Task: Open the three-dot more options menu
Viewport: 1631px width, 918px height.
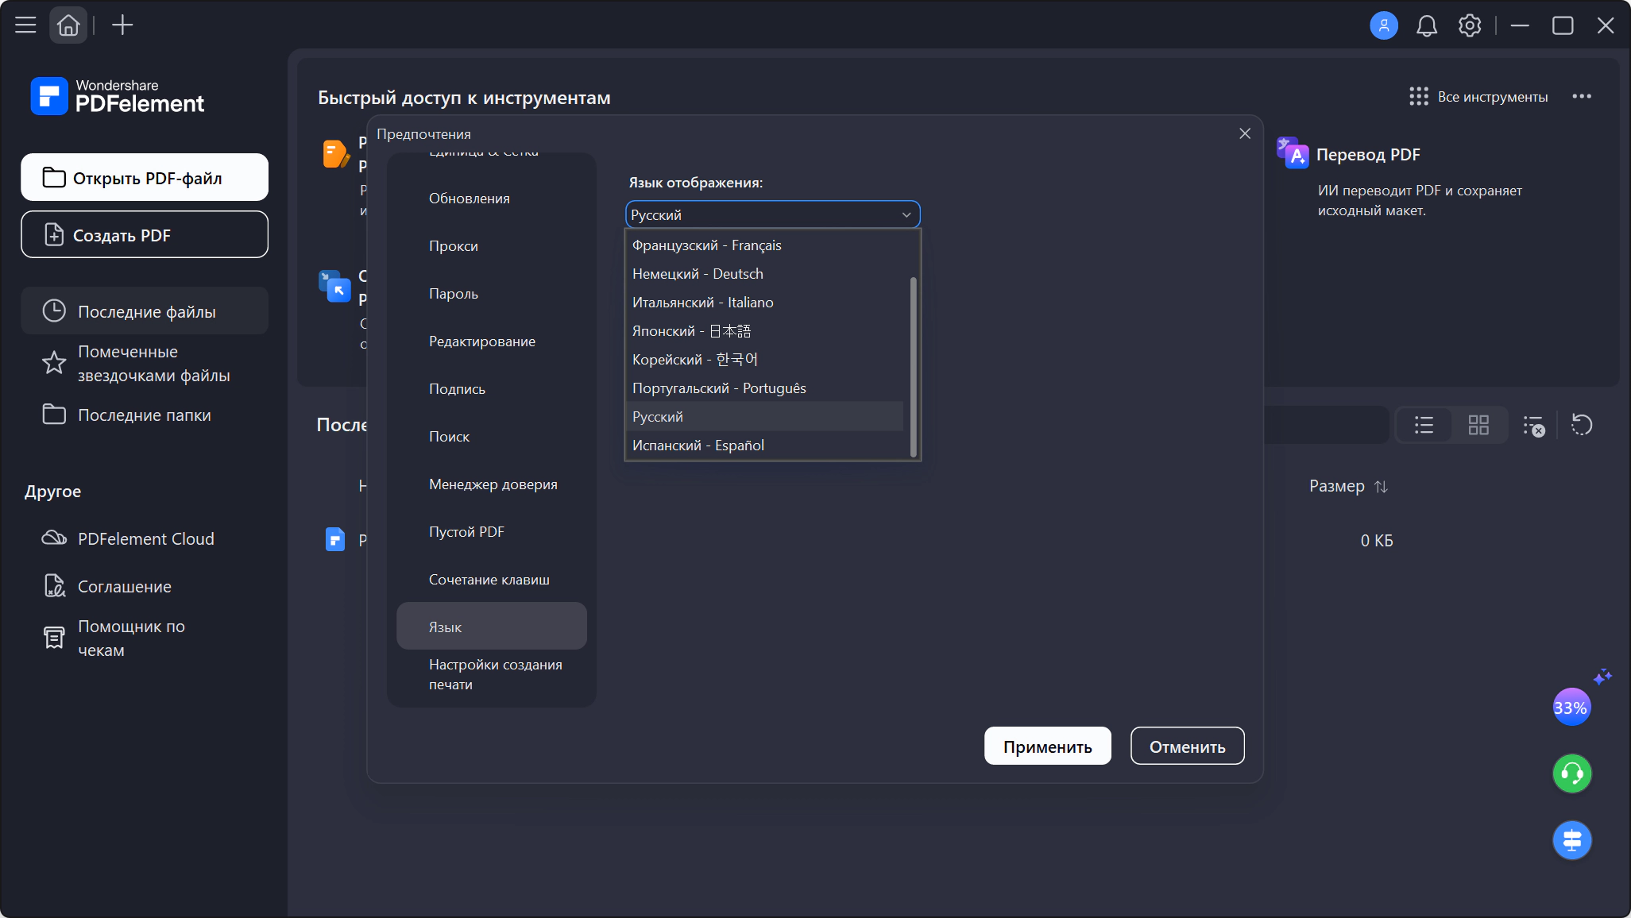Action: [1582, 96]
